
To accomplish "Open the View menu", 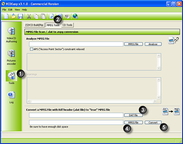I will pos(17,10).
